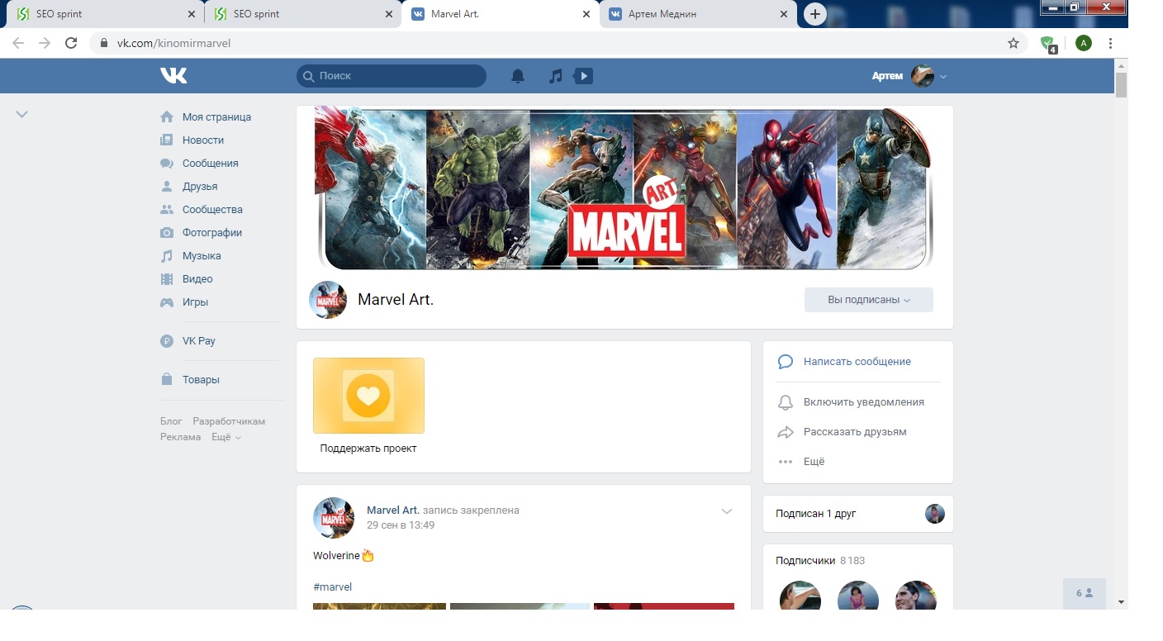Open the friends online counter 6 widget
The image size is (1163, 641).
[1085, 593]
